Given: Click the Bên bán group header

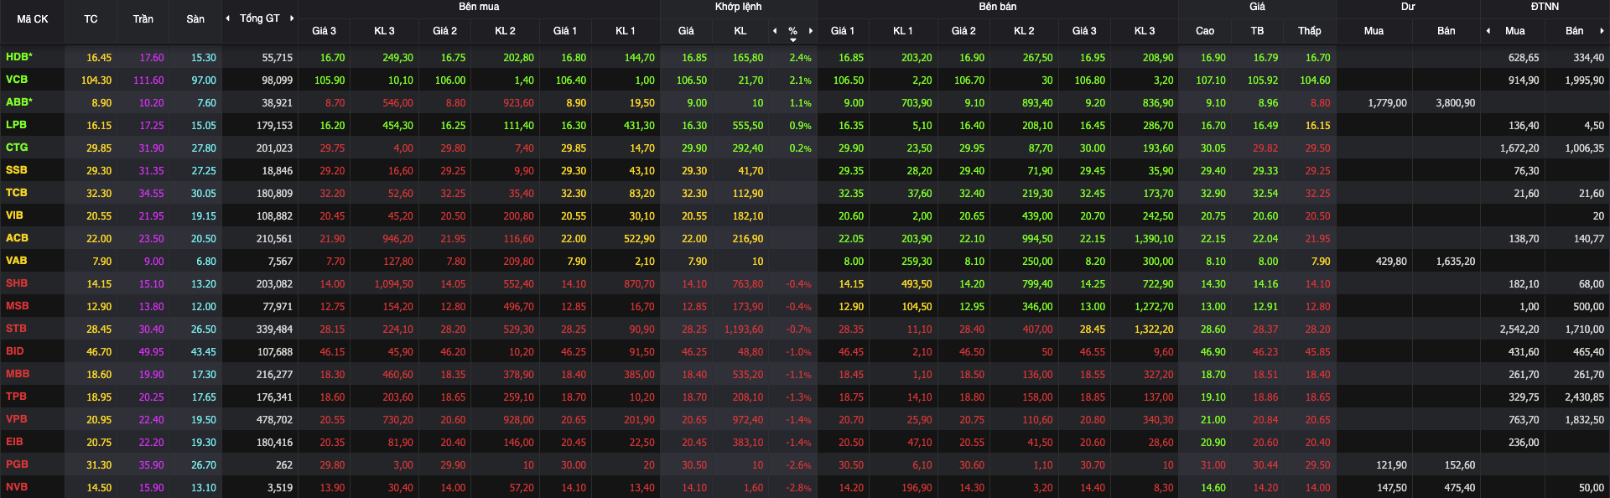Looking at the screenshot, I should tap(998, 7).
